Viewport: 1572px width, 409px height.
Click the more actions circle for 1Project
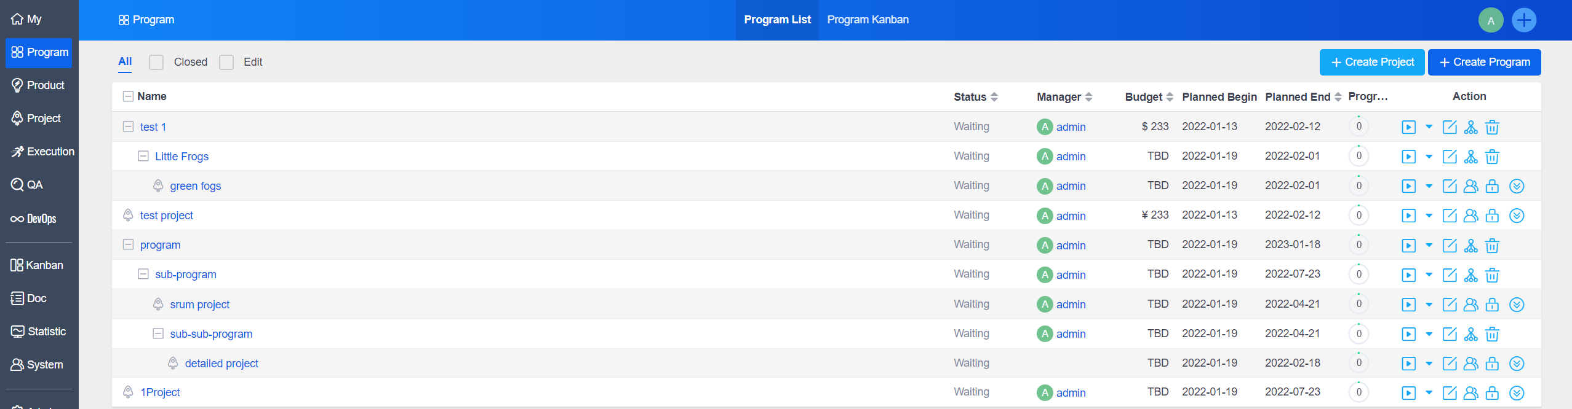click(x=1517, y=393)
